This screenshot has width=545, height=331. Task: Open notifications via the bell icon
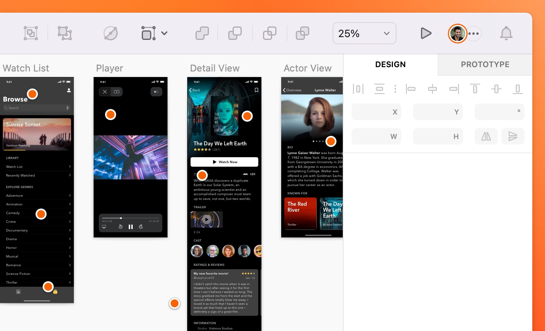(x=506, y=34)
